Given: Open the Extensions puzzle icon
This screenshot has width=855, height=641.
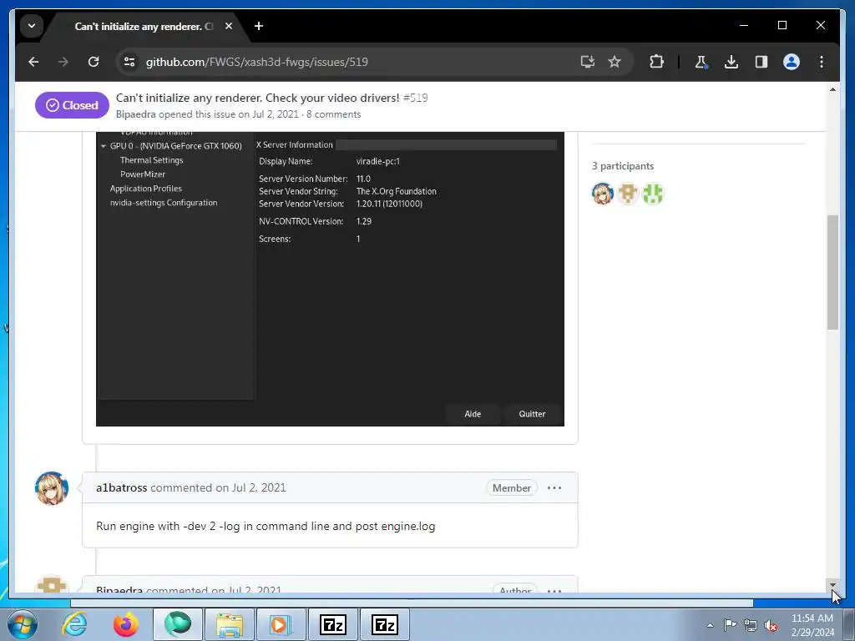Looking at the screenshot, I should (656, 62).
